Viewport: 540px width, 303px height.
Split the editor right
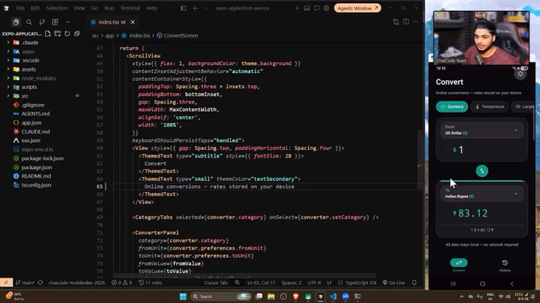pos(406,22)
